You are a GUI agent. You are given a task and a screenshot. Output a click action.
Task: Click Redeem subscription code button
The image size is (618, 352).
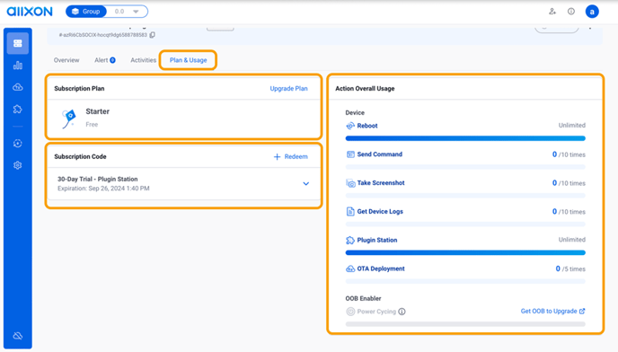click(x=290, y=157)
